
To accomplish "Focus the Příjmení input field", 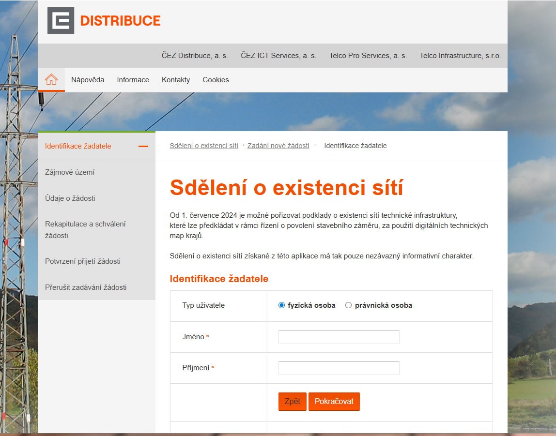I will [339, 368].
